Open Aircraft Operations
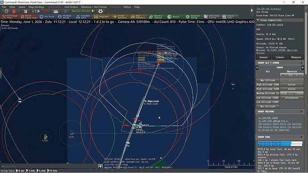Viewport: 308px width, 173px height. pyautogui.click(x=120, y=17)
